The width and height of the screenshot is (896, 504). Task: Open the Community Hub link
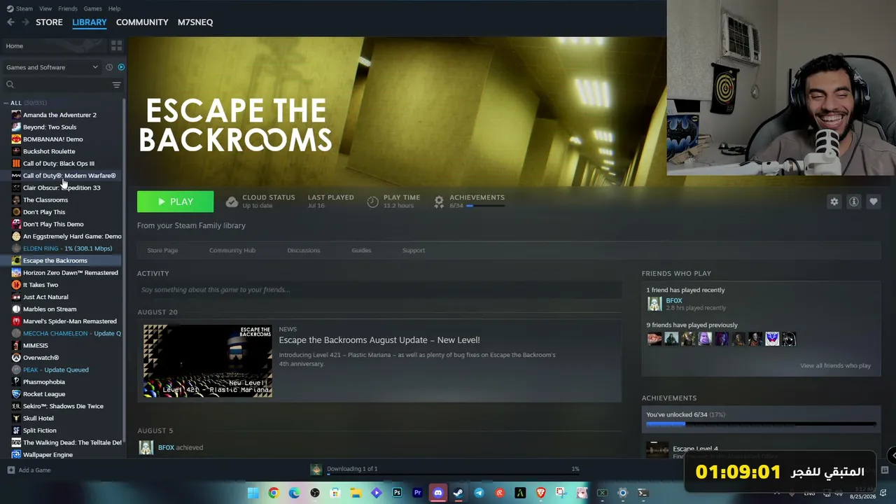click(x=232, y=251)
